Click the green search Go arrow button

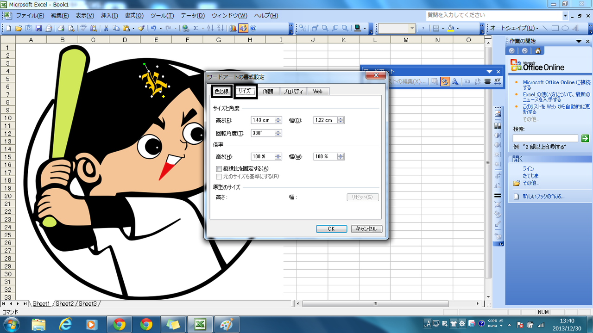tap(585, 138)
